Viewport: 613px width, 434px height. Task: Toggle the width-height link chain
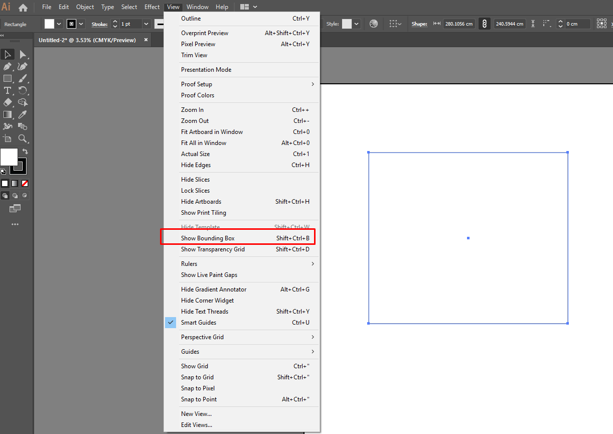tap(484, 24)
